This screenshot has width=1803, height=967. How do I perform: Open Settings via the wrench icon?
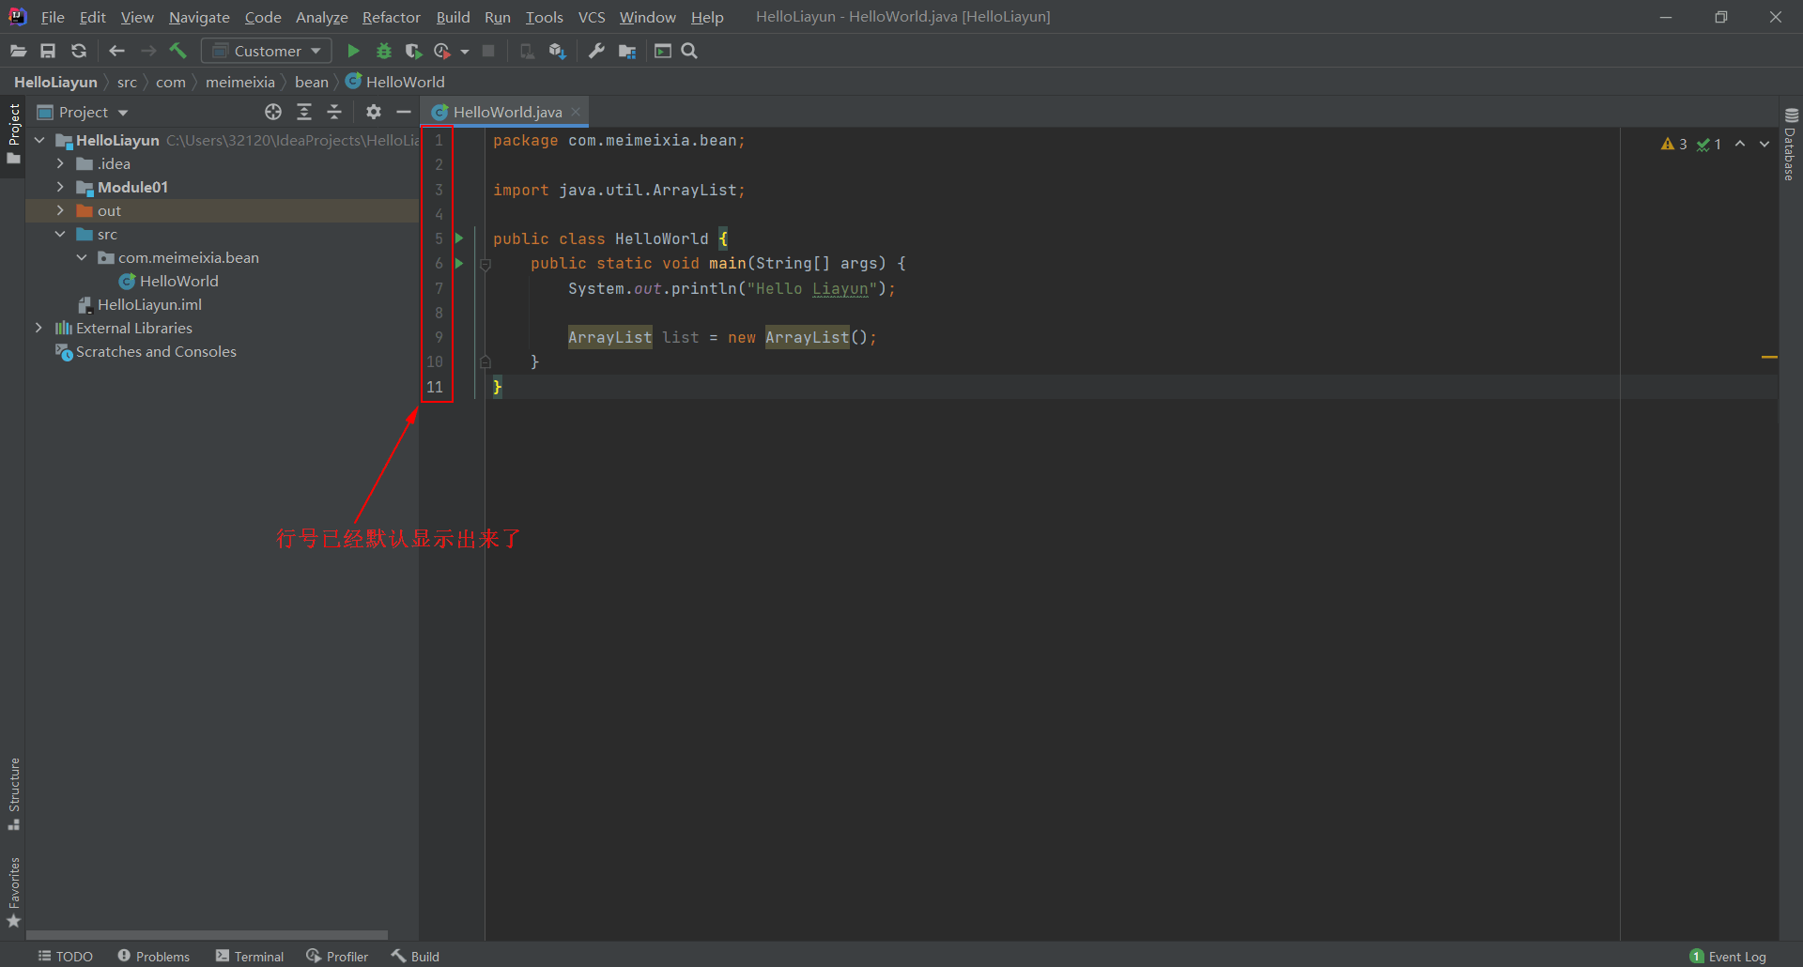596,51
